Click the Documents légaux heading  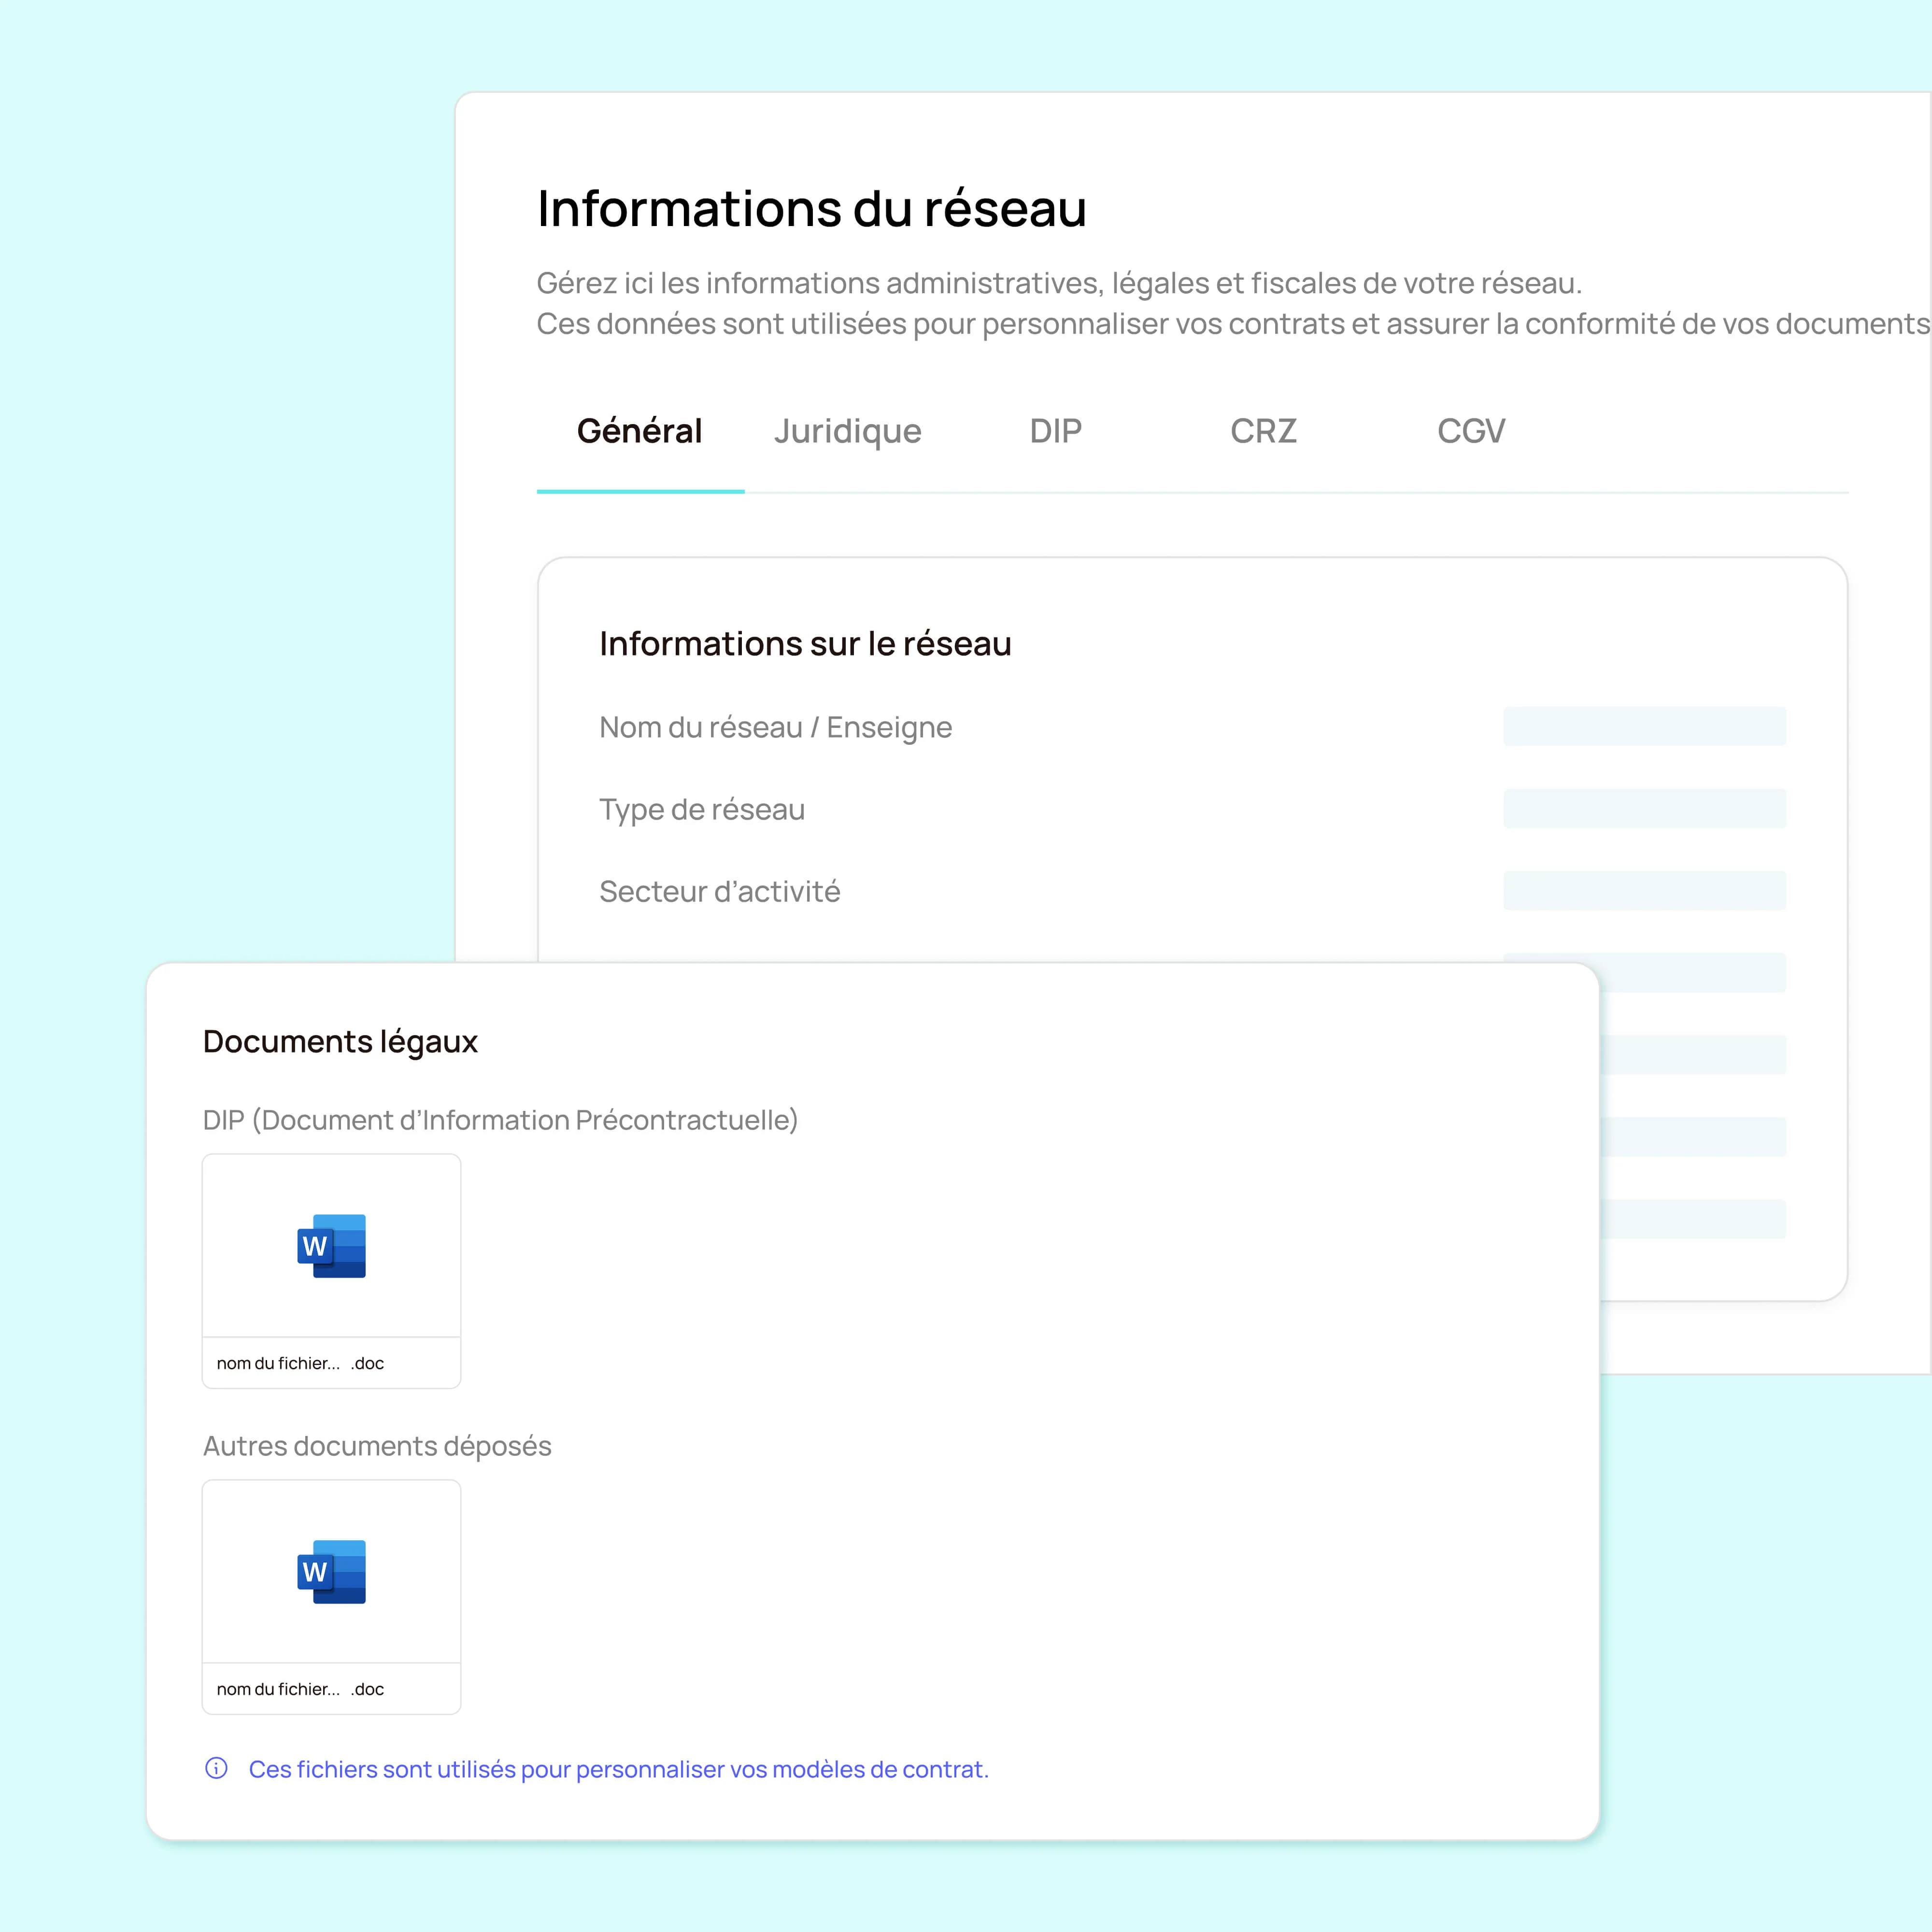[340, 1041]
